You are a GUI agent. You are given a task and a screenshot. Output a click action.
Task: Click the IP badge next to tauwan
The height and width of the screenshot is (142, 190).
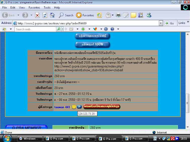79,107
